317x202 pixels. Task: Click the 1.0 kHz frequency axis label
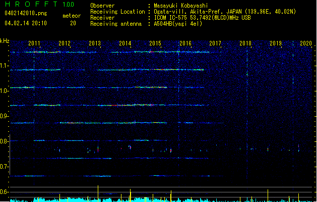4,91
